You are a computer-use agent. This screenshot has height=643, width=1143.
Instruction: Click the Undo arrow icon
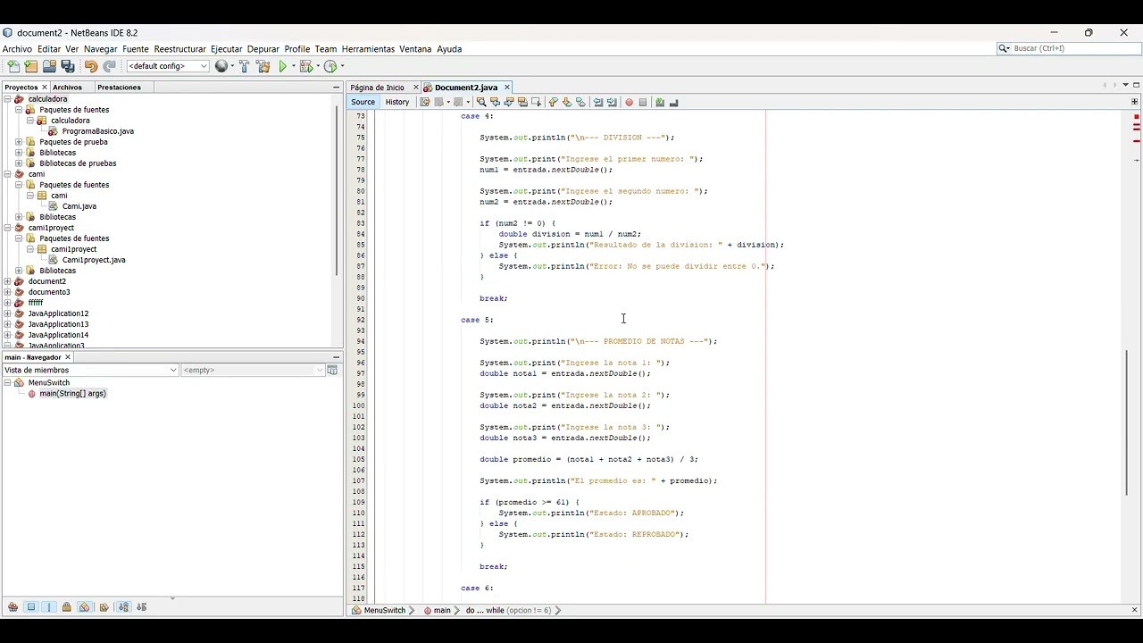[90, 66]
